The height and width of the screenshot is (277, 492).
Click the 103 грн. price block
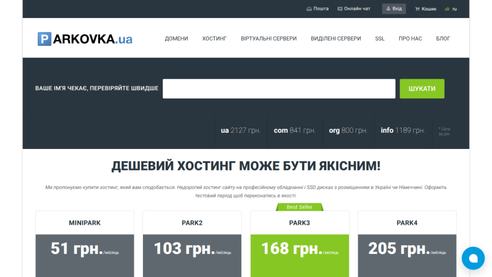[x=192, y=256]
